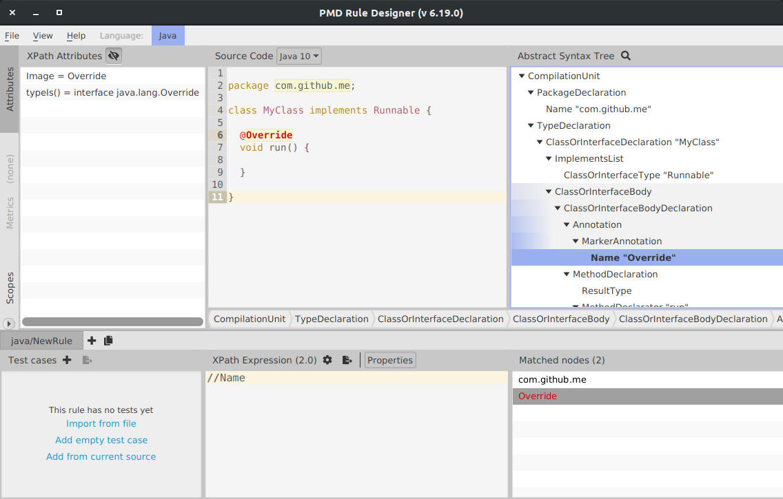
Task: Collapse the MarkerAnnotation tree node
Action: point(576,242)
